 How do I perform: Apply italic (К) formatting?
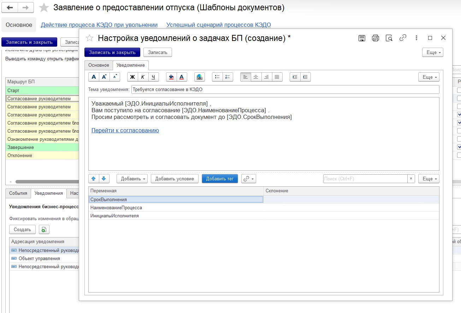click(143, 77)
